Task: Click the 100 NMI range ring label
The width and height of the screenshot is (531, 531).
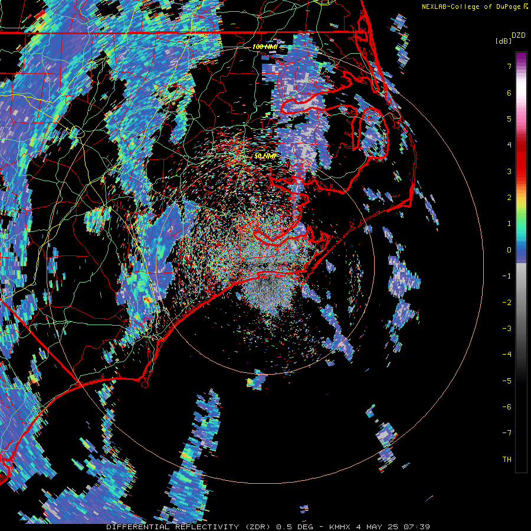Action: 265,47
